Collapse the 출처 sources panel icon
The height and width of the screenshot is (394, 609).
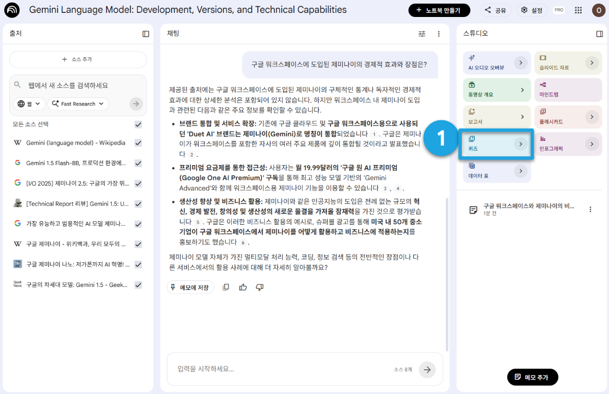point(146,34)
